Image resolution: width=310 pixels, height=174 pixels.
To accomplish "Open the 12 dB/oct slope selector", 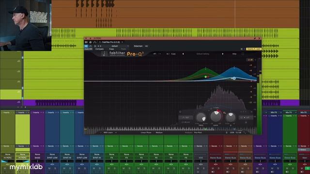I will click(186, 122).
